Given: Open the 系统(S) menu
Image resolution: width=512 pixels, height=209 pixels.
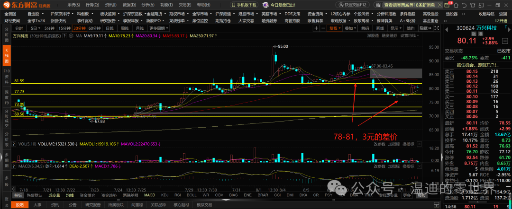Looking at the screenshot, I should [x=73, y=5].
